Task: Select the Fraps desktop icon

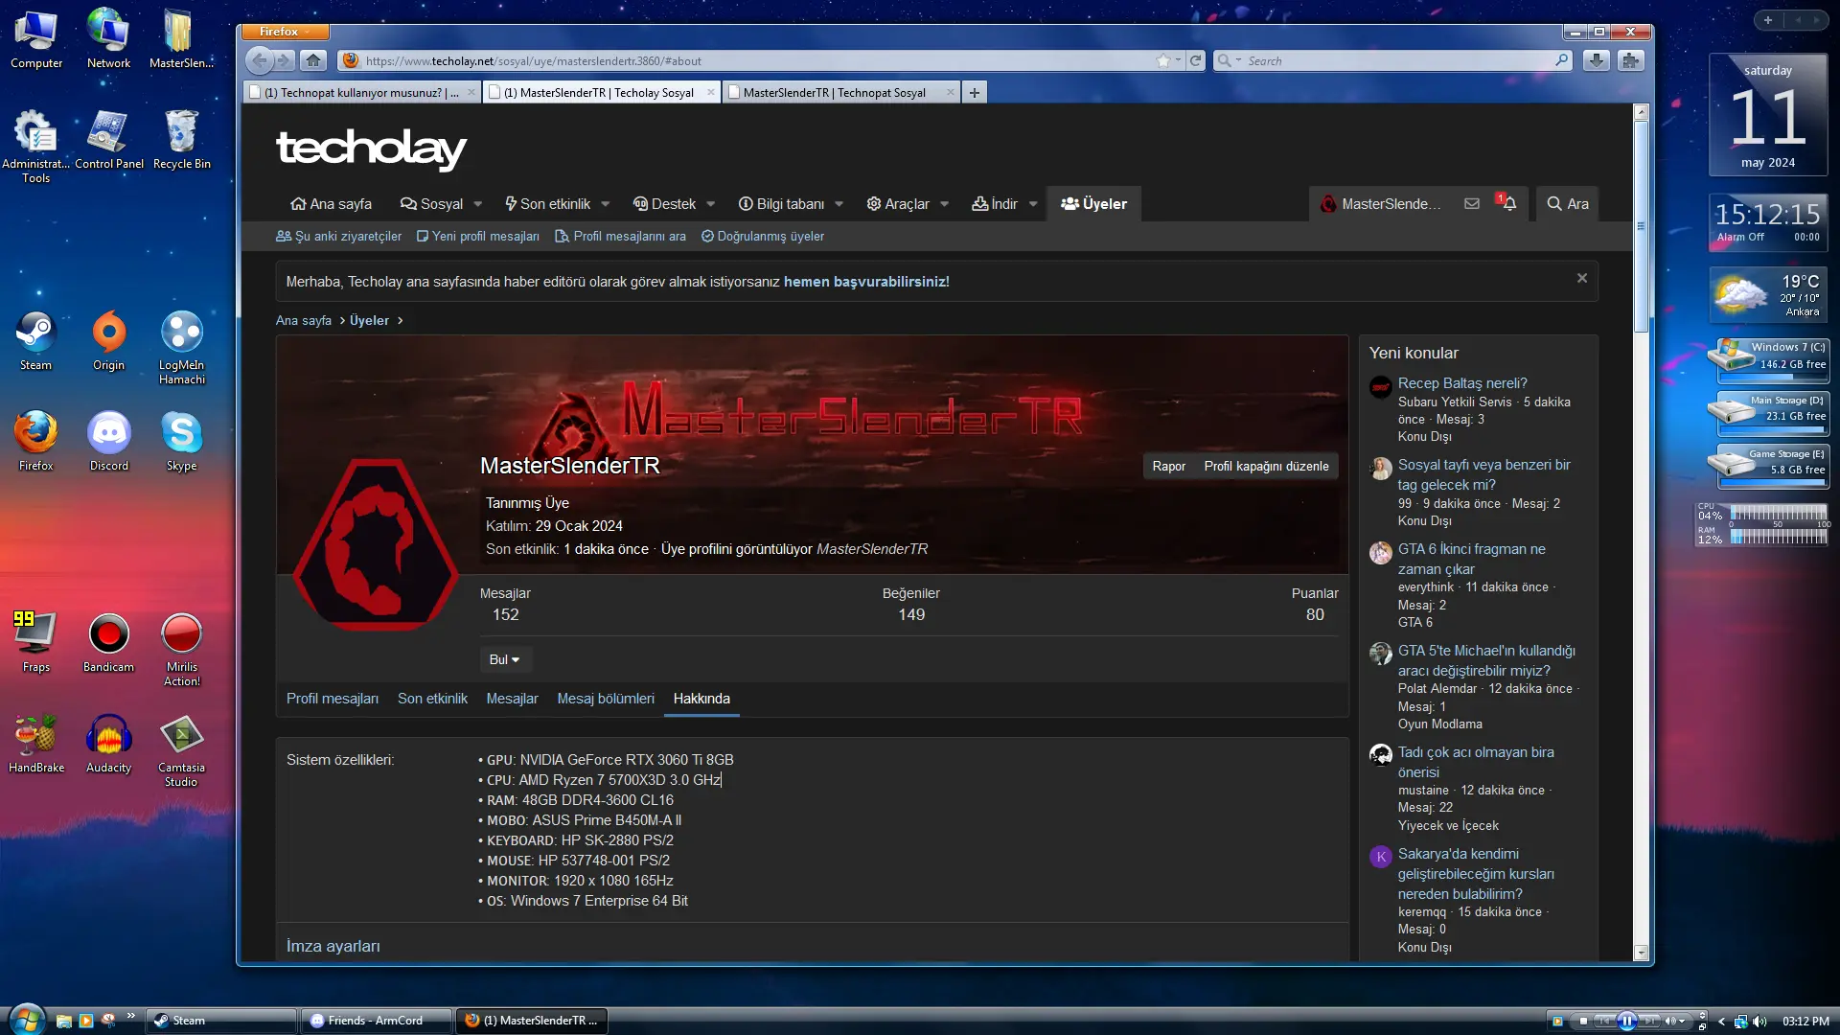Action: pyautogui.click(x=35, y=643)
